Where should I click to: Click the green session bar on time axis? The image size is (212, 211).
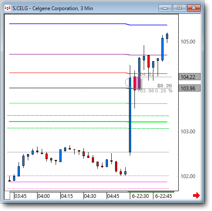point(150,192)
